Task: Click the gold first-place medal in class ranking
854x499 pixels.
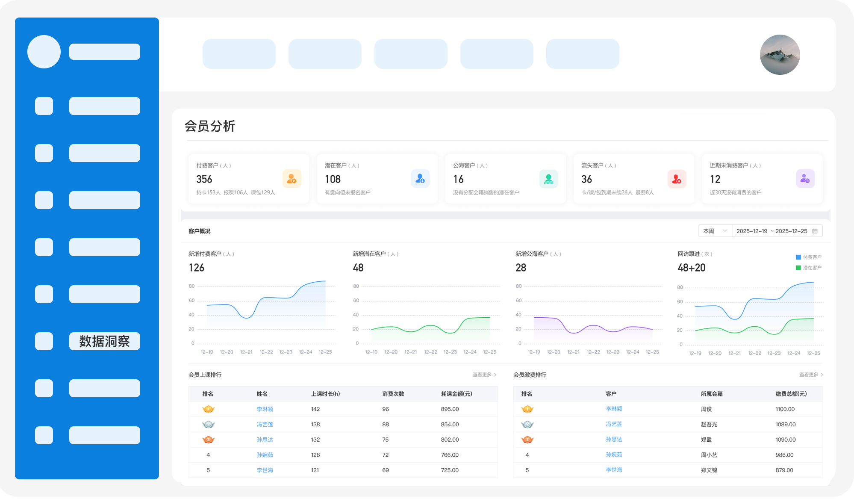Action: click(x=208, y=409)
